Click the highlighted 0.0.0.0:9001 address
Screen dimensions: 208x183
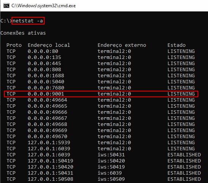coord(46,94)
